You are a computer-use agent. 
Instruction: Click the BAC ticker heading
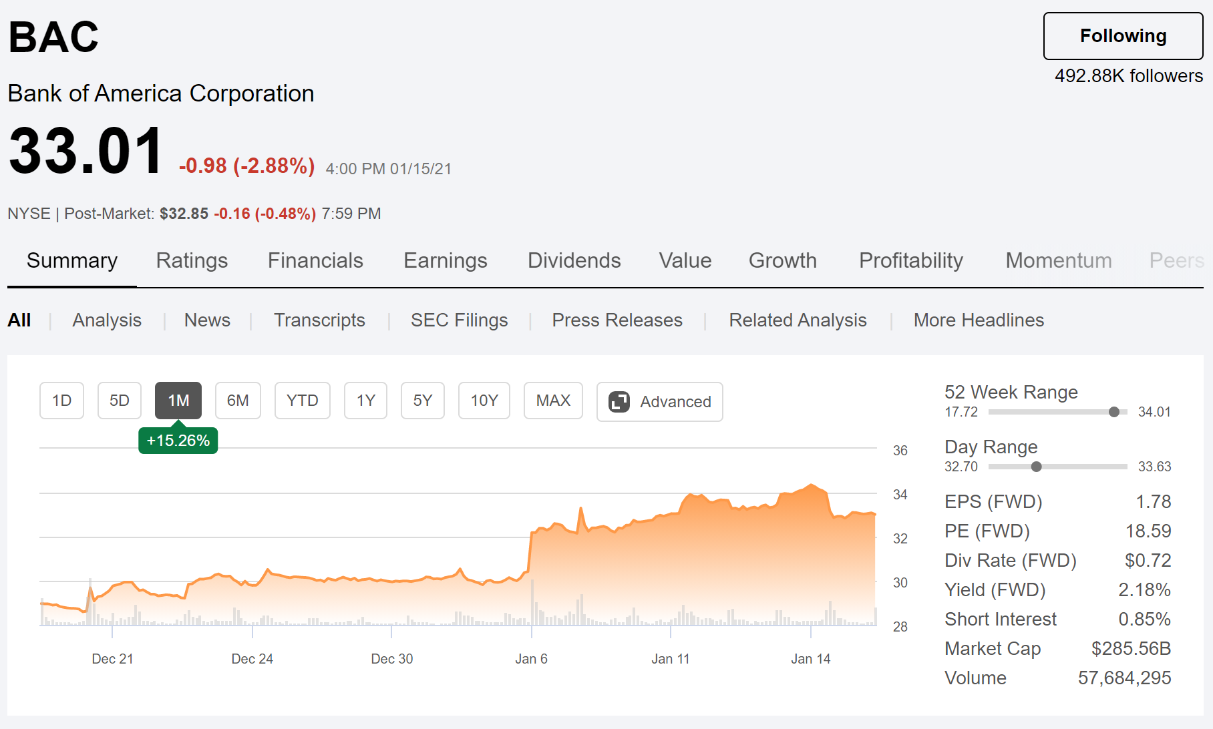tap(53, 37)
